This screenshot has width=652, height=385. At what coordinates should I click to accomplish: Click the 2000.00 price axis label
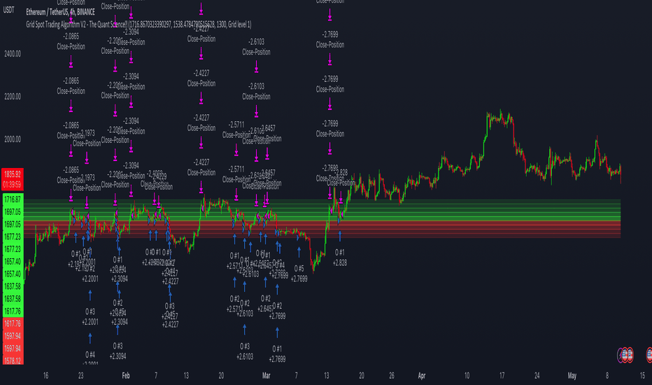[x=13, y=139]
